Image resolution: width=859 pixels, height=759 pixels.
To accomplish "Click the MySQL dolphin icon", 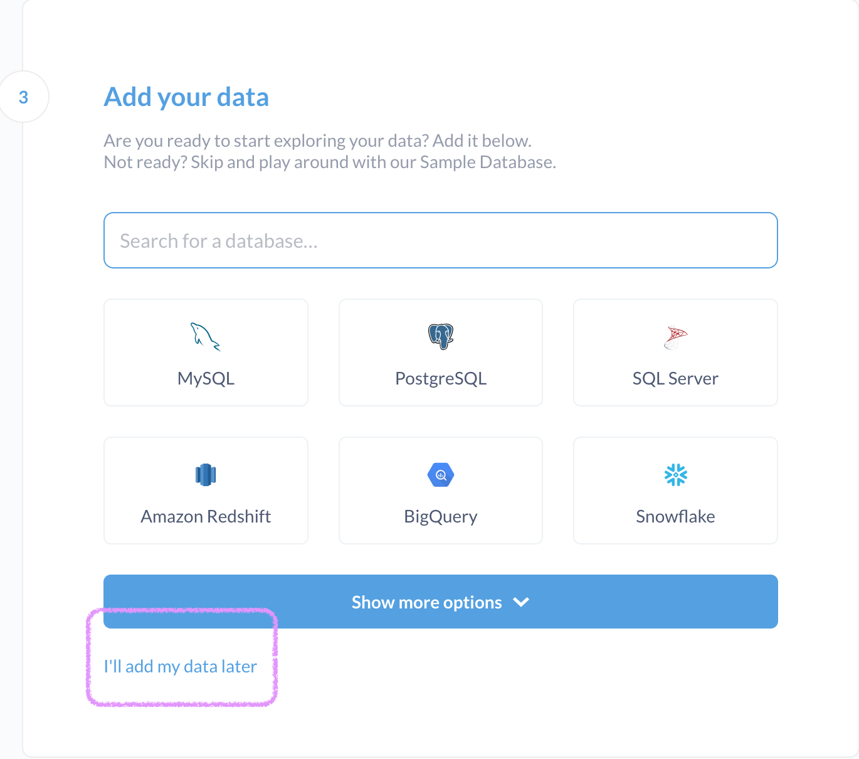I will 205,337.
